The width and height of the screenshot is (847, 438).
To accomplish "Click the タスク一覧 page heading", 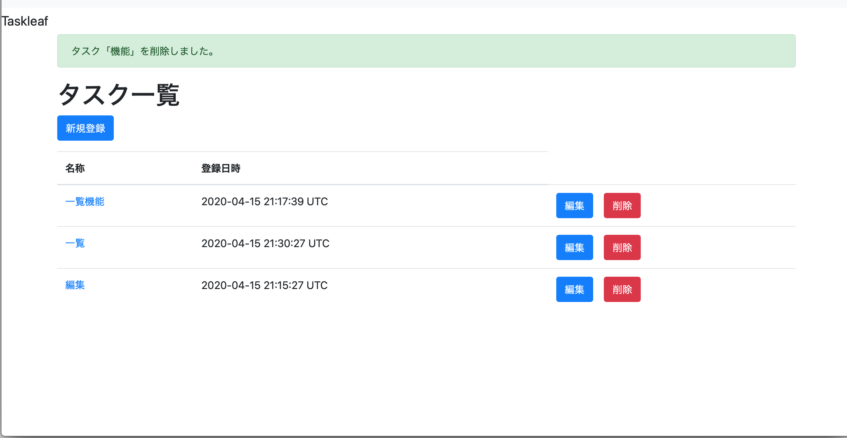I will pos(119,95).
